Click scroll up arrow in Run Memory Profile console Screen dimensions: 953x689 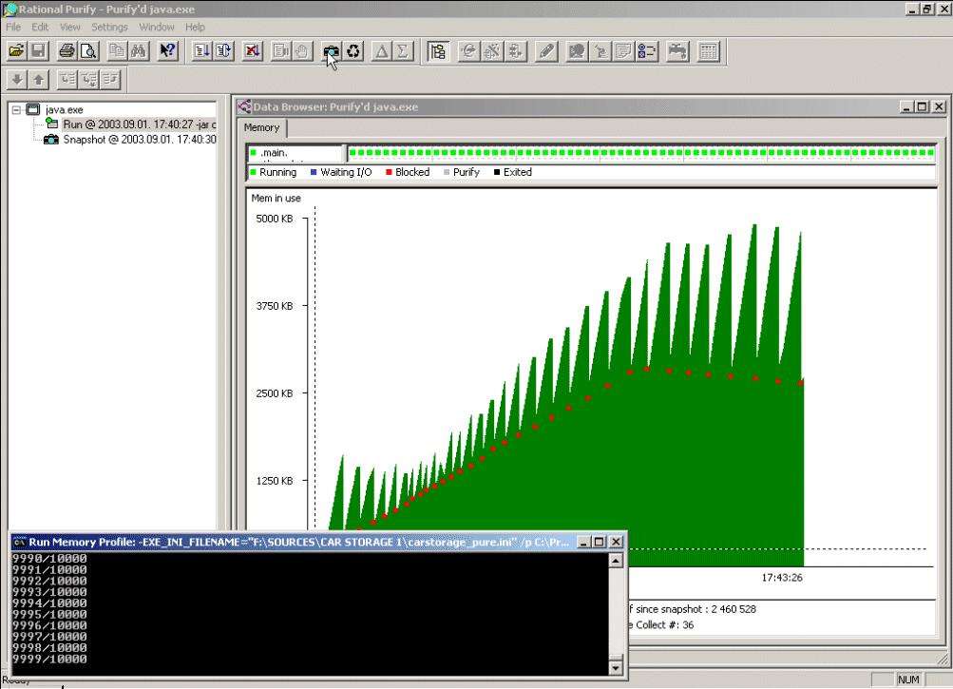pyautogui.click(x=615, y=561)
